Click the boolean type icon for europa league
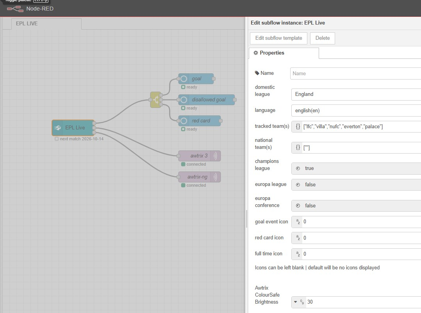The height and width of the screenshot is (313, 421). [298, 185]
